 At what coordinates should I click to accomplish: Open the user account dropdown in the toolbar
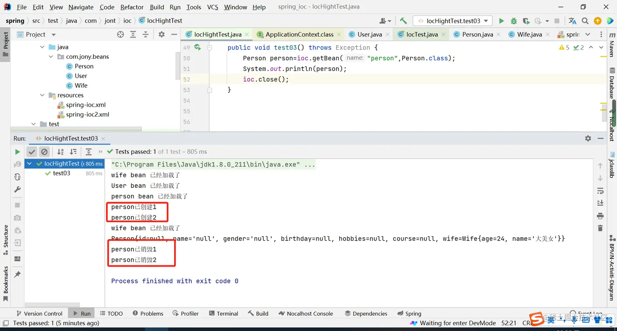click(385, 21)
